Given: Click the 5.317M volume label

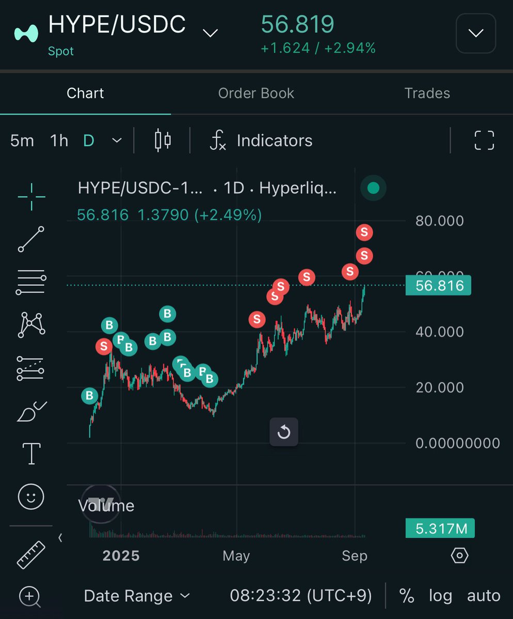Looking at the screenshot, I should tap(440, 529).
